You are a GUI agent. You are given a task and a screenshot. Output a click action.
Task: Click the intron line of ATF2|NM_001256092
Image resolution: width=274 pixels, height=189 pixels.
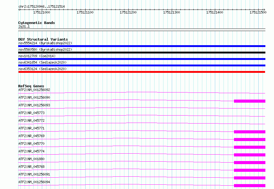[x=142, y=92]
